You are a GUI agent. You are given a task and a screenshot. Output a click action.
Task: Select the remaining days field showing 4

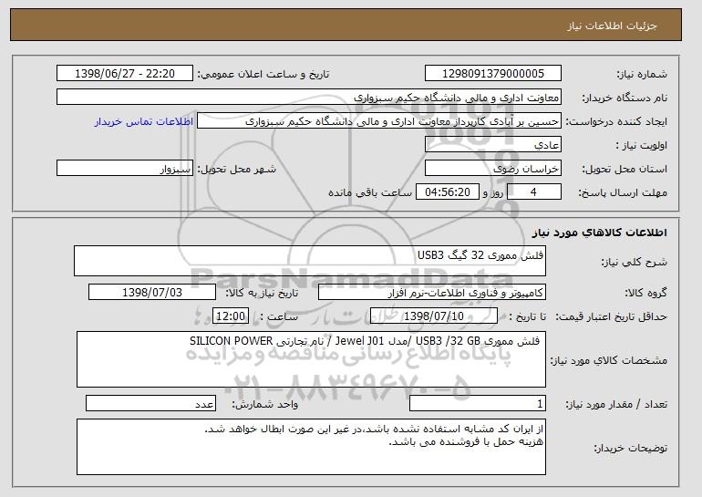coord(533,192)
